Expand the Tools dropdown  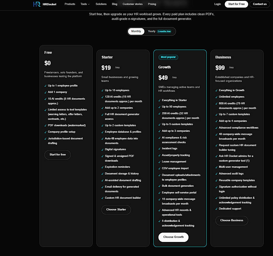coord(85,4)
